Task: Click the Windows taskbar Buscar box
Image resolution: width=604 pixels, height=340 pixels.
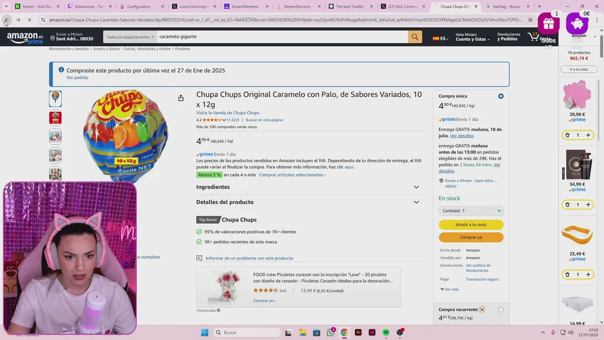Action: (x=247, y=332)
